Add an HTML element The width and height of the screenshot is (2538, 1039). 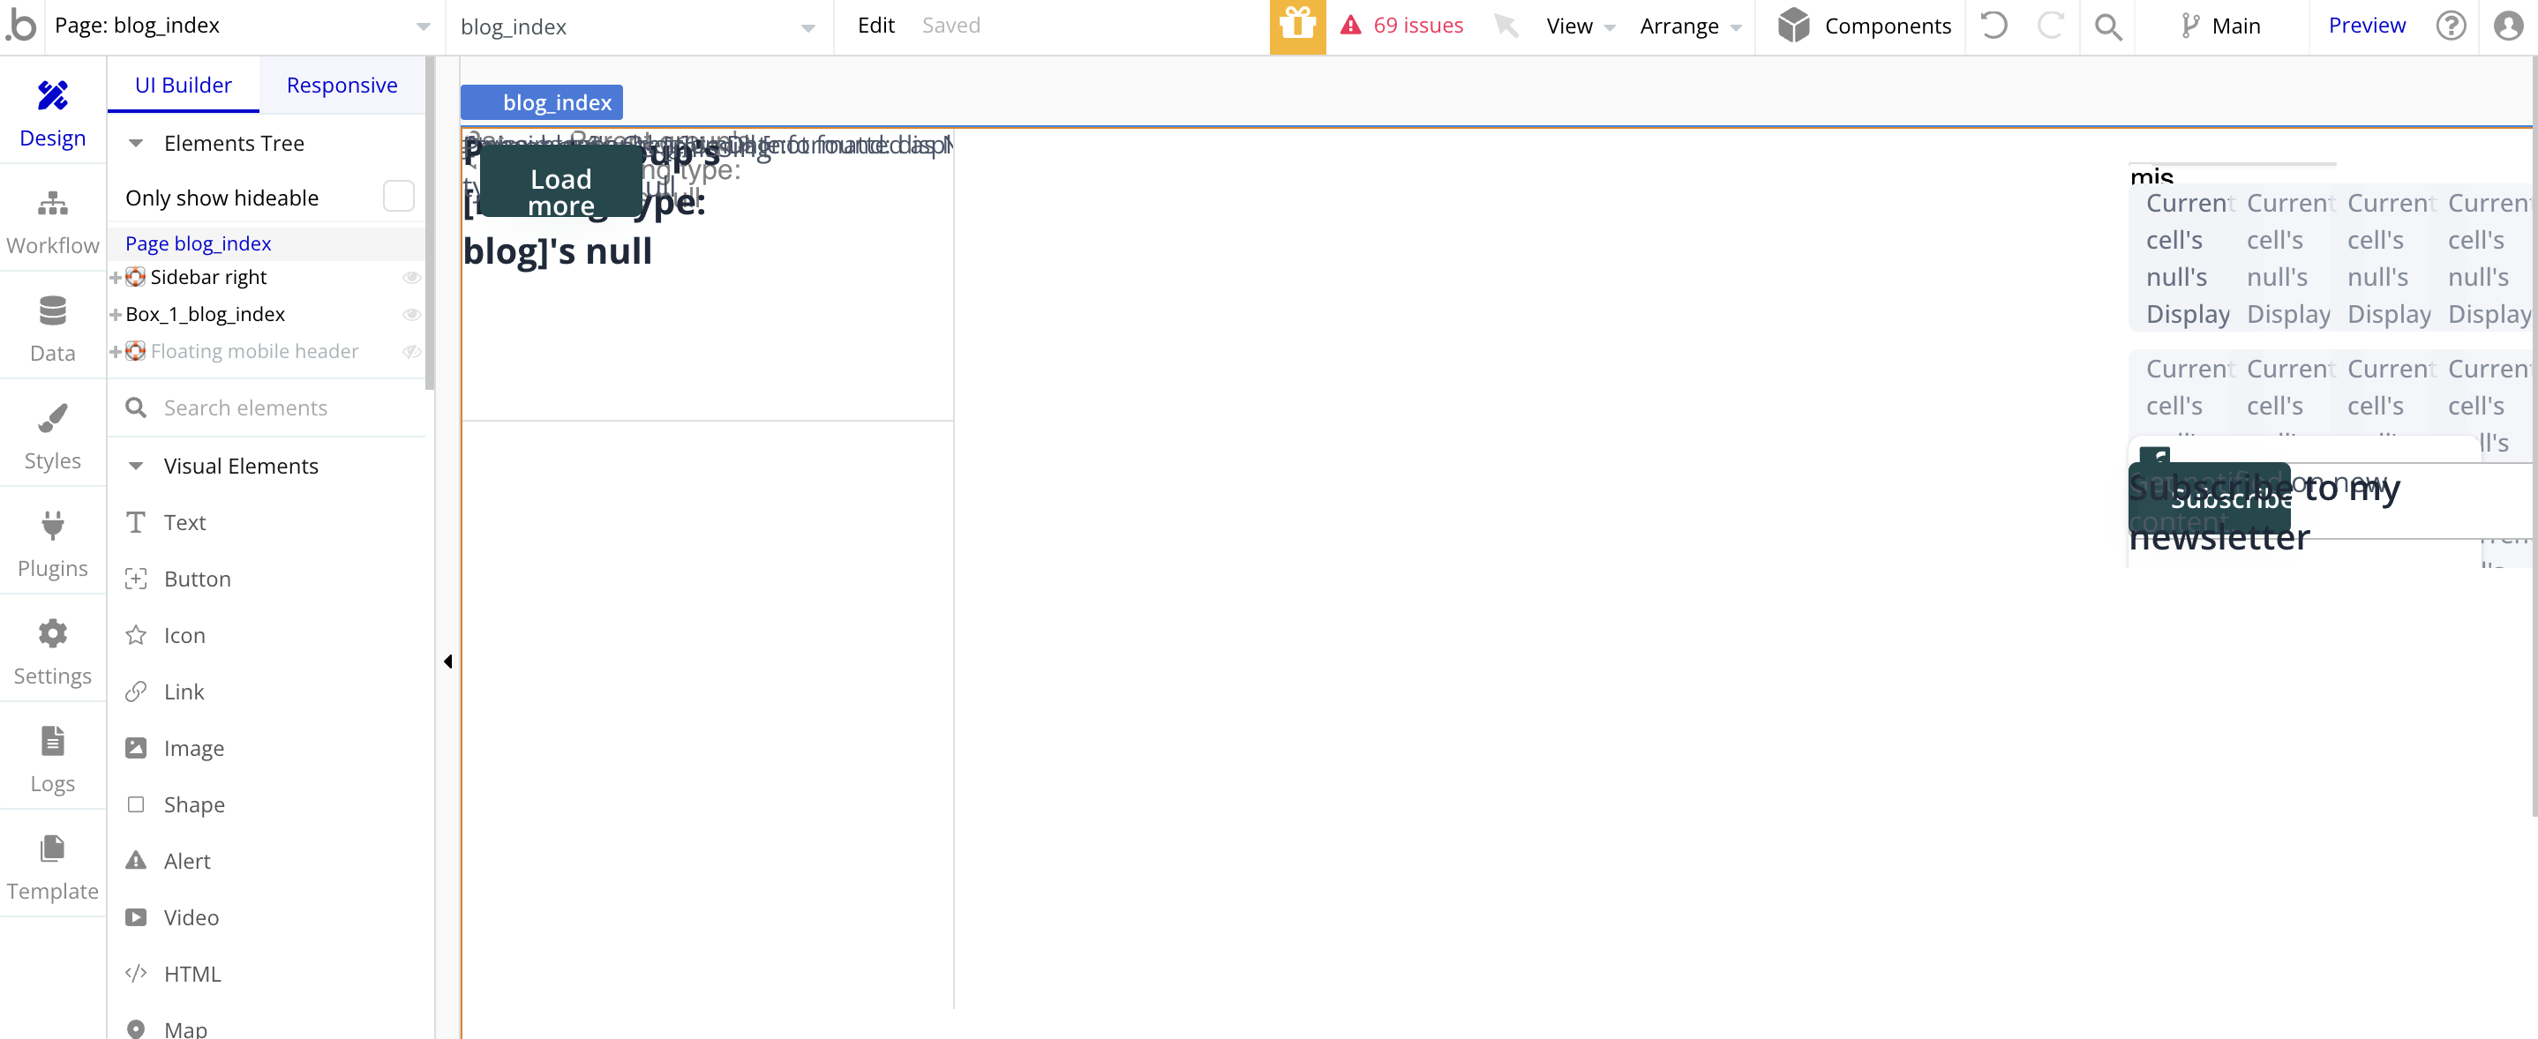(191, 974)
